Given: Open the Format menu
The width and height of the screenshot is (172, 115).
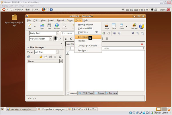Looking at the screenshot, I should coord(60,20).
